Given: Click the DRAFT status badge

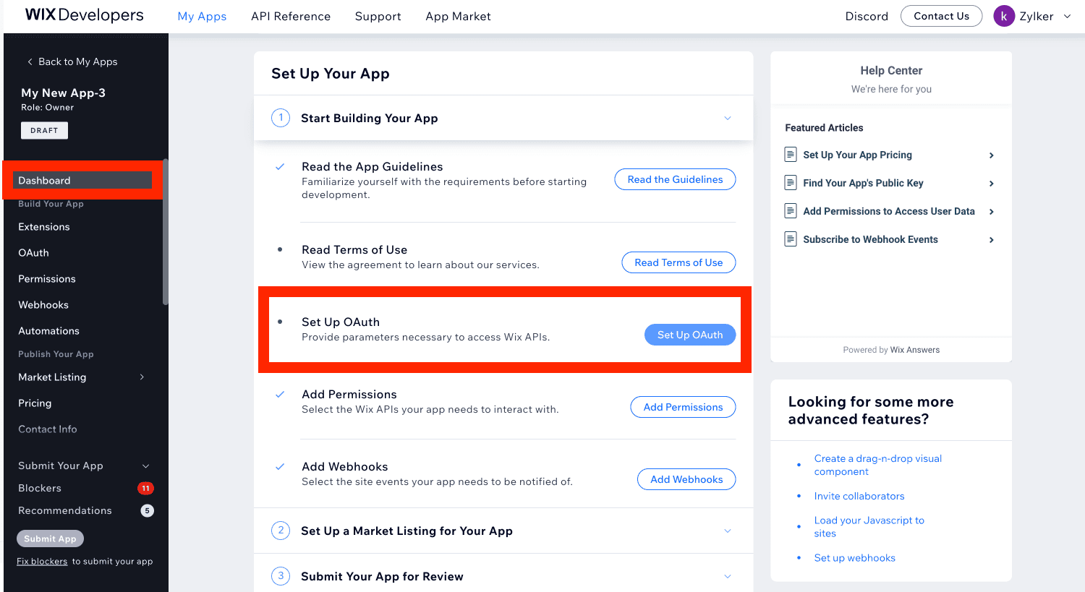Looking at the screenshot, I should (x=44, y=130).
